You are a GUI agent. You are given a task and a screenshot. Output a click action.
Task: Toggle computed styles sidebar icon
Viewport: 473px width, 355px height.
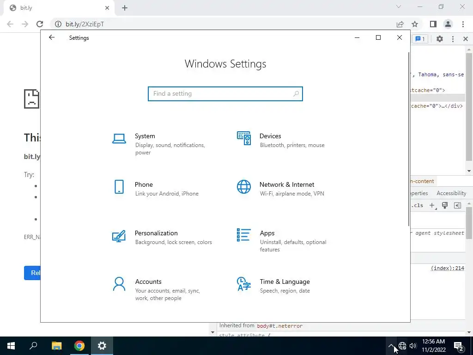(458, 206)
